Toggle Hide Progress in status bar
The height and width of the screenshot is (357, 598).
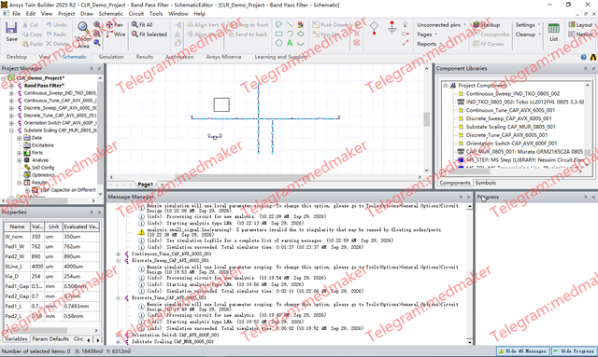pos(574,350)
